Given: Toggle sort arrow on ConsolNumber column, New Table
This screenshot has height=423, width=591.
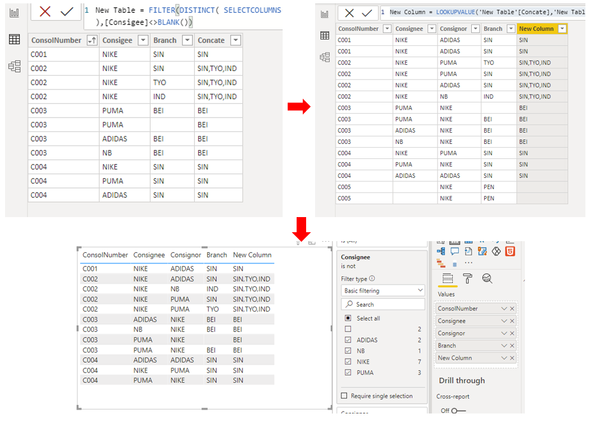Looking at the screenshot, I should 92,40.
